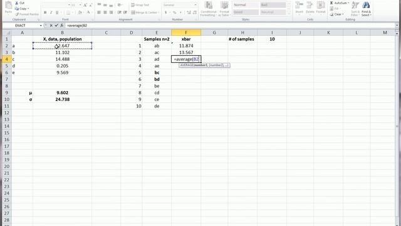This screenshot has height=226, width=401.
Task: Cancel the formula entry with X
Action: tap(51, 25)
